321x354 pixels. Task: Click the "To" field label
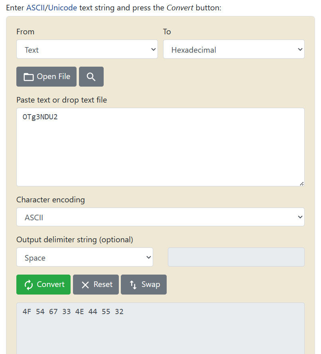coord(167,32)
